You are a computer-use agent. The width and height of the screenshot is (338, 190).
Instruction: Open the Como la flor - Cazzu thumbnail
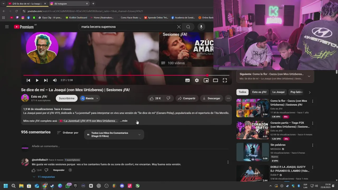point(252,108)
